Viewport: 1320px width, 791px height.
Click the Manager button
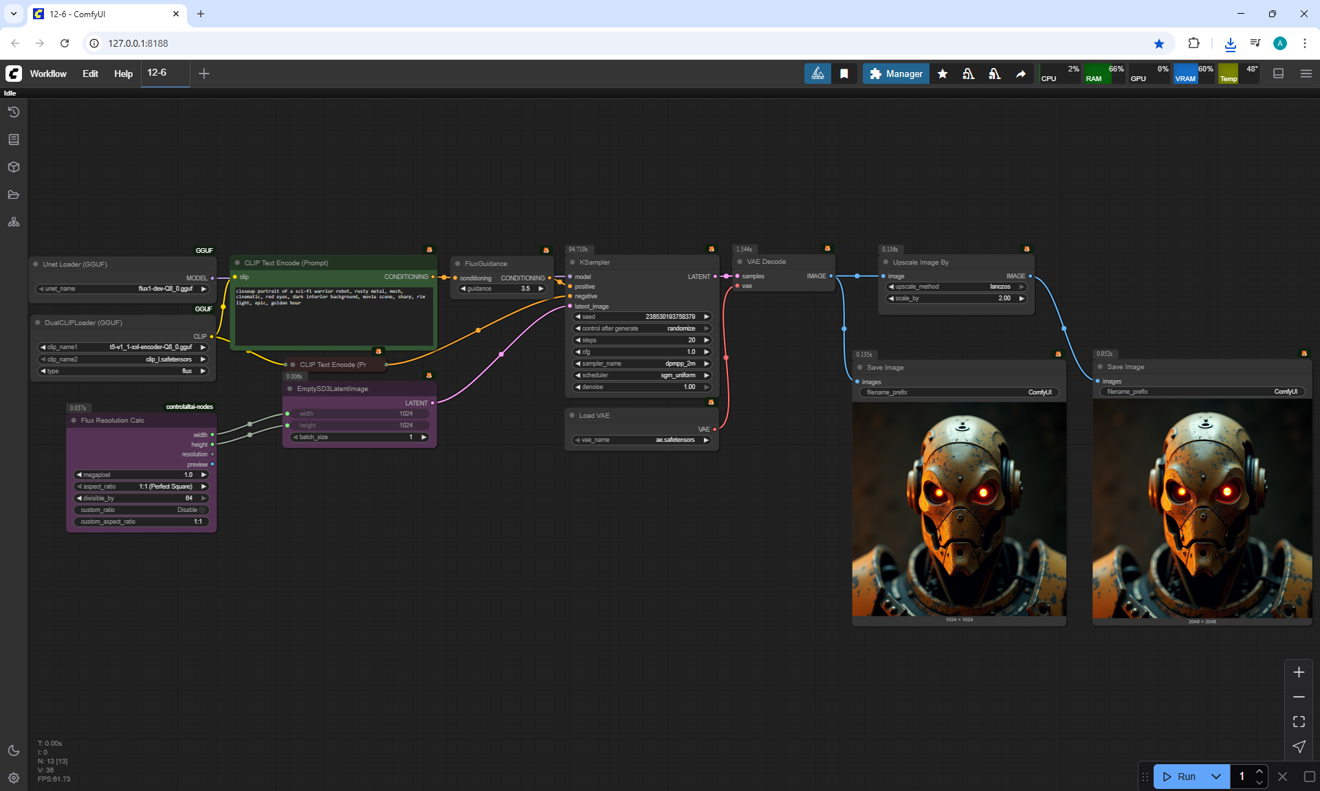(896, 74)
